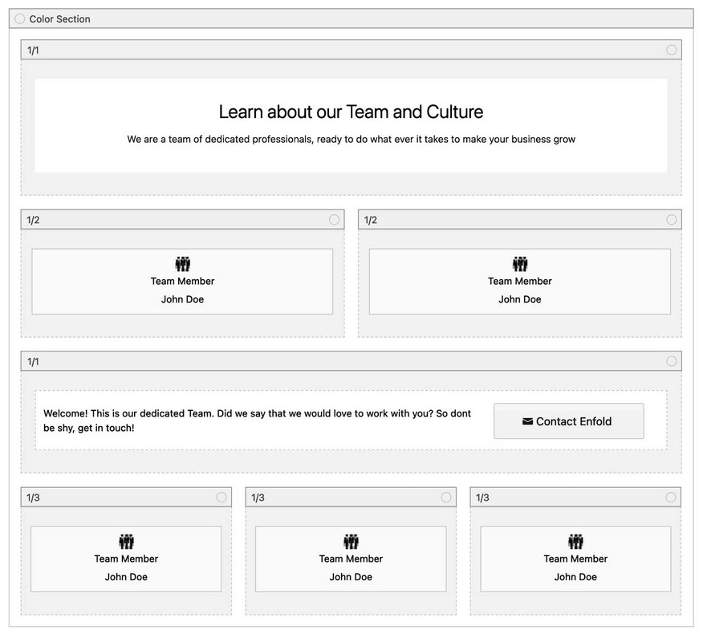The height and width of the screenshot is (642, 703).
Task: Click the team member icon in the middle 1/3 column
Action: click(x=351, y=542)
